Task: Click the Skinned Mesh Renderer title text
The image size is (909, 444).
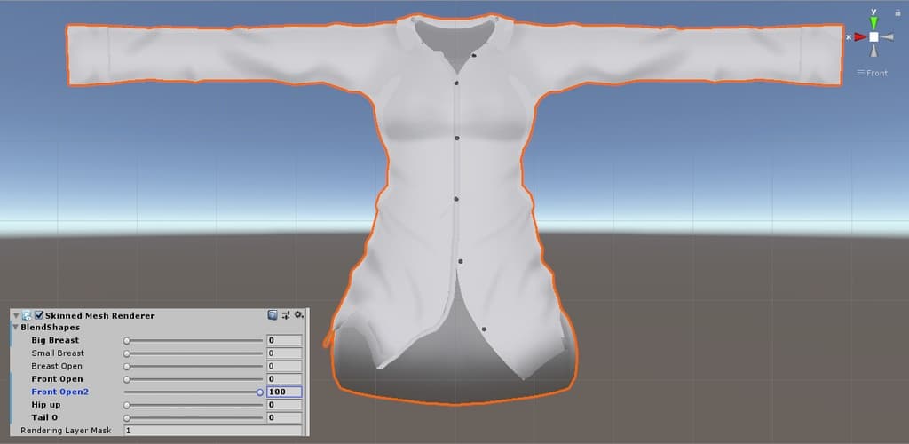Action: click(99, 316)
